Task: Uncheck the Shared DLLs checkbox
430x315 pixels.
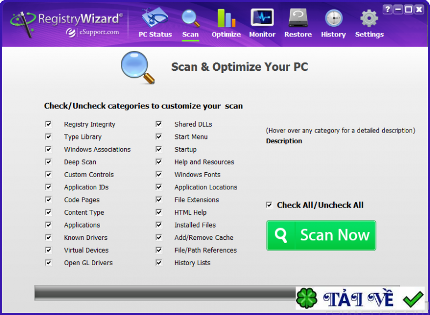Action: point(159,124)
